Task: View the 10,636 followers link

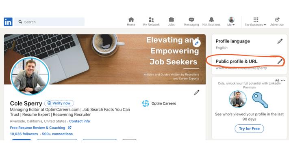Action: click(x=24, y=134)
